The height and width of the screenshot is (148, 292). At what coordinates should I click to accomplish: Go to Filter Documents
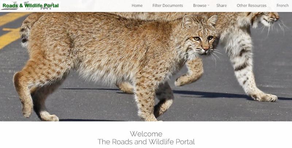168,5
